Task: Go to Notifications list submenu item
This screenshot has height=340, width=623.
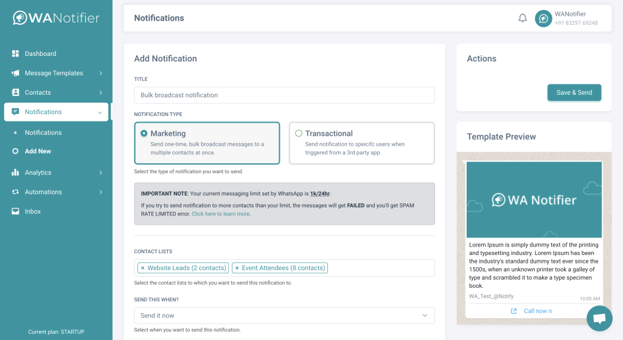Action: coord(43,132)
